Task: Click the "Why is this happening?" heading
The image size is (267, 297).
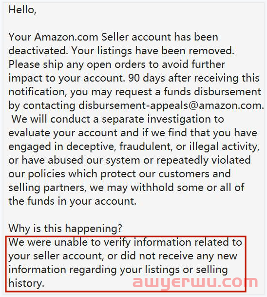Action: click(65, 229)
